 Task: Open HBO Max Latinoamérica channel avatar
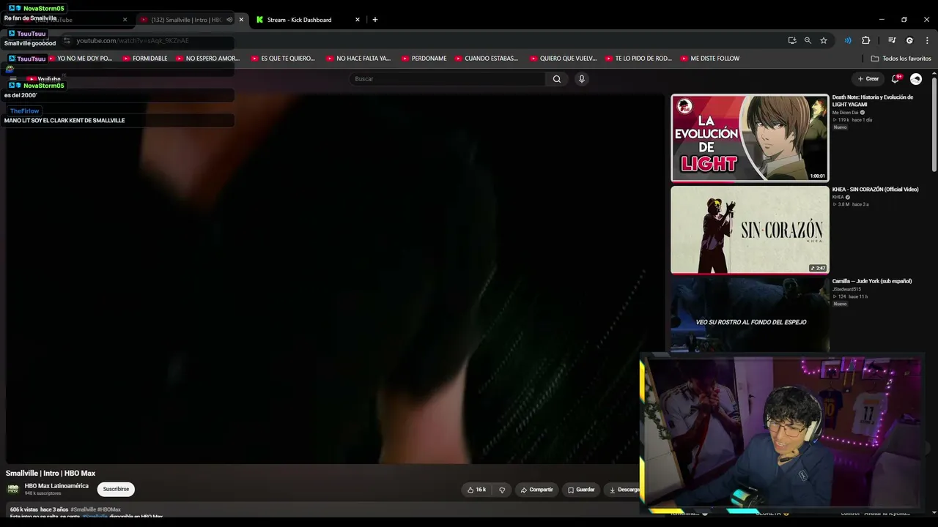pos(13,489)
